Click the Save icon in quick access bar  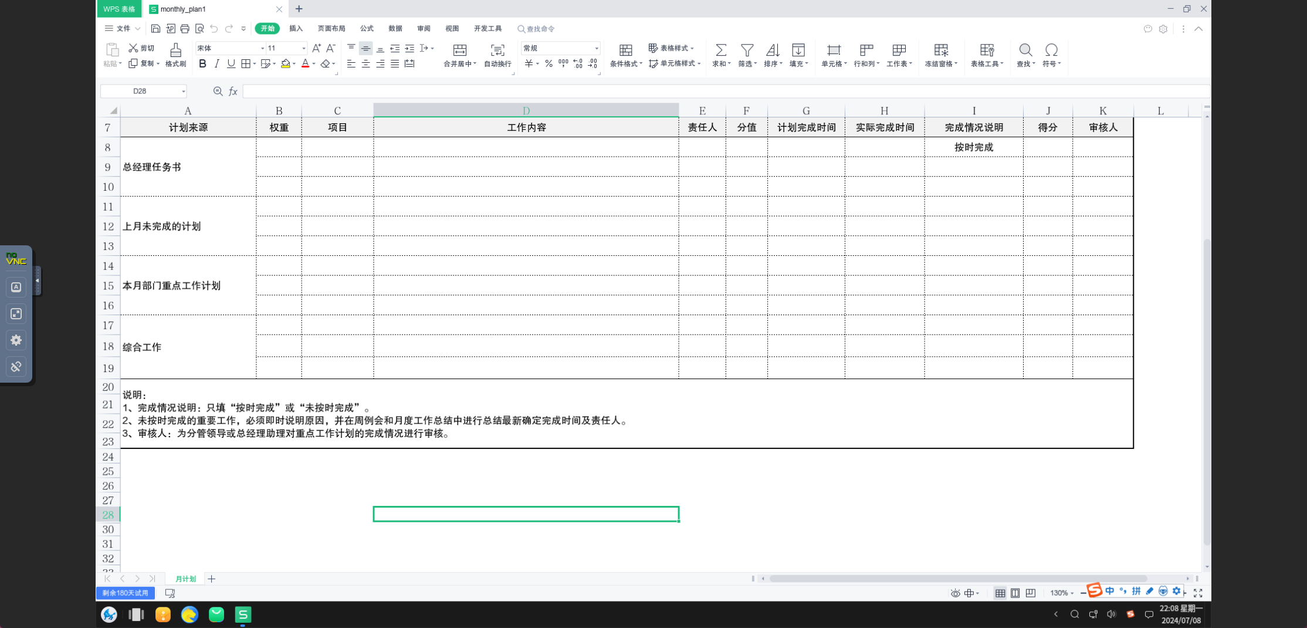tap(155, 29)
